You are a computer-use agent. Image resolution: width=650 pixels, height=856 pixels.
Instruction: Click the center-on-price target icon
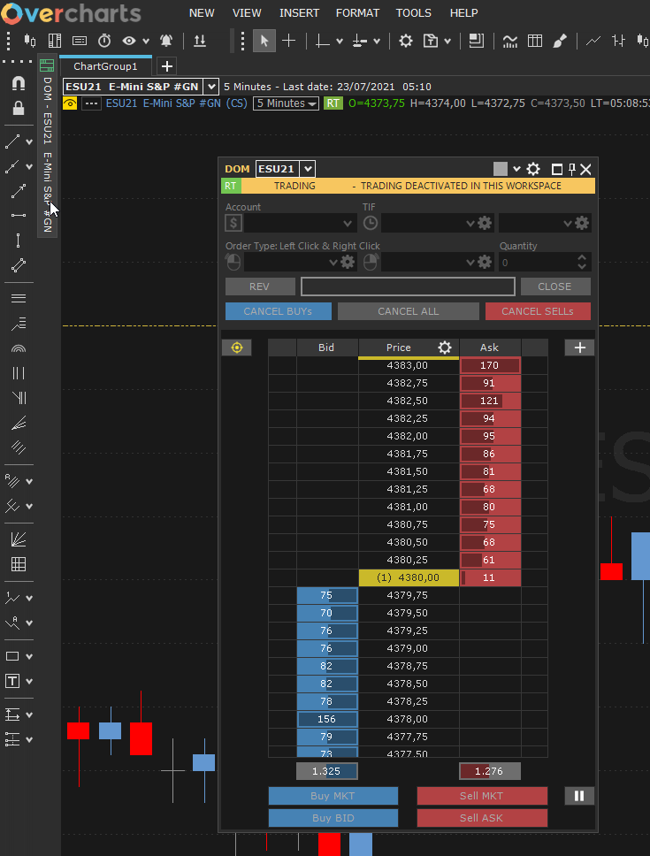tap(237, 348)
